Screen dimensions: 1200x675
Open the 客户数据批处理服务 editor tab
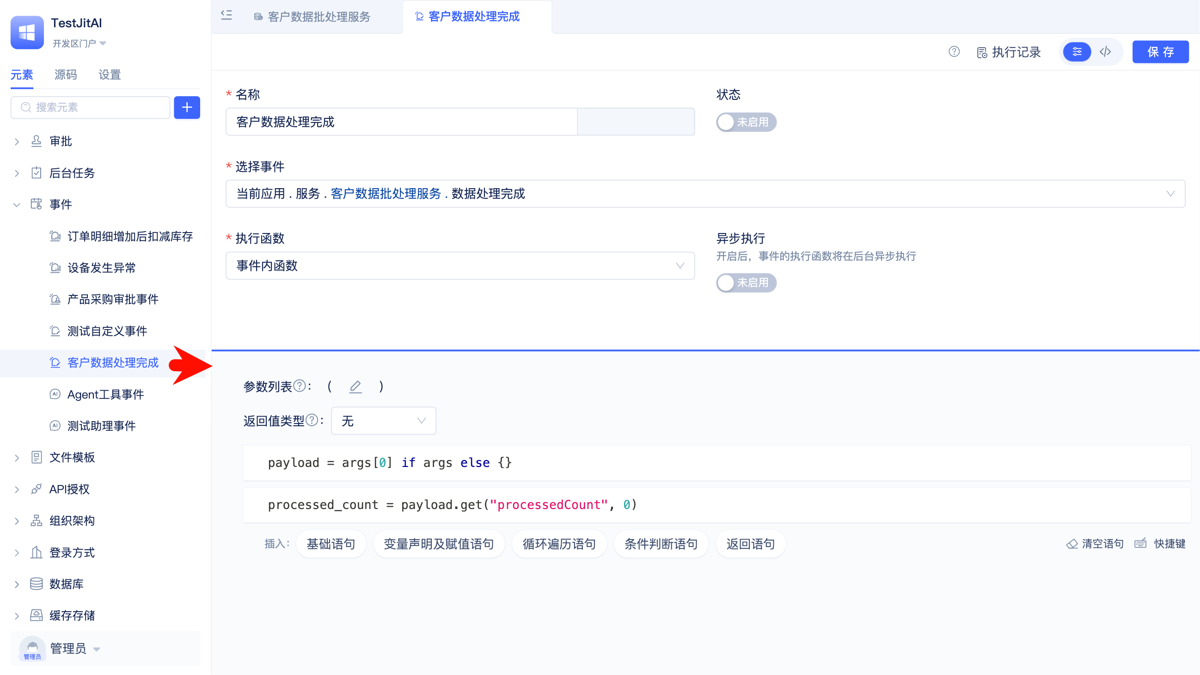(x=312, y=17)
